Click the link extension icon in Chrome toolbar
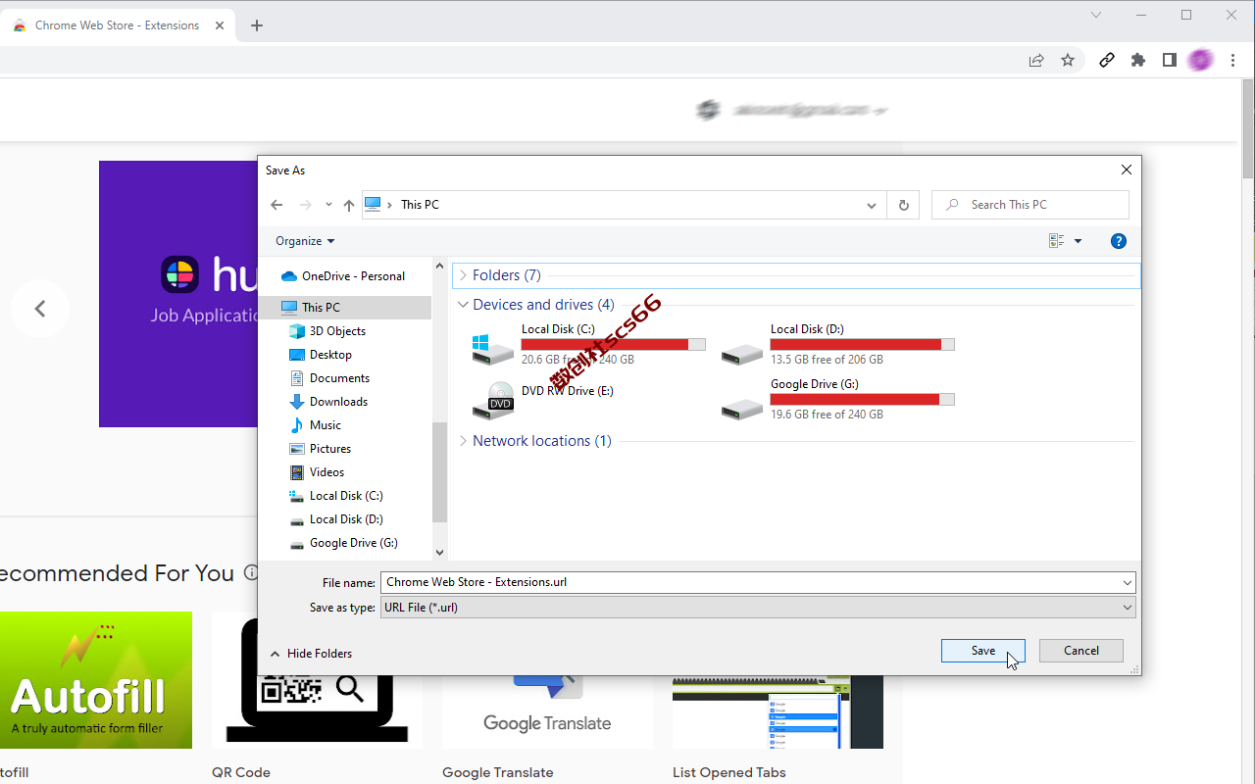This screenshot has width=1255, height=784. [1107, 60]
